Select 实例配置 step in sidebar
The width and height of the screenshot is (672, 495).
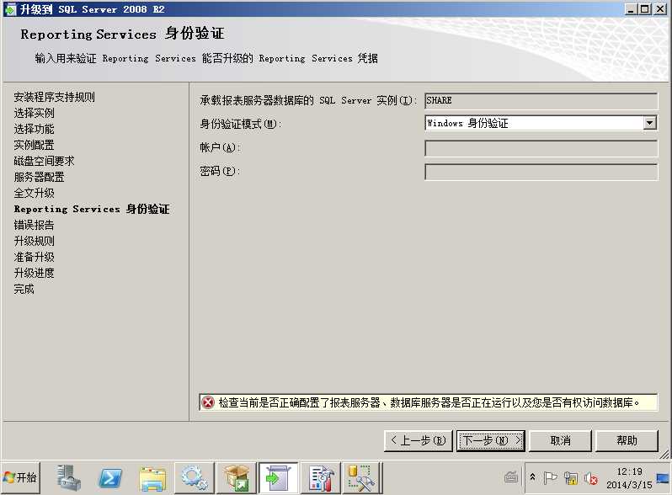tap(34, 145)
